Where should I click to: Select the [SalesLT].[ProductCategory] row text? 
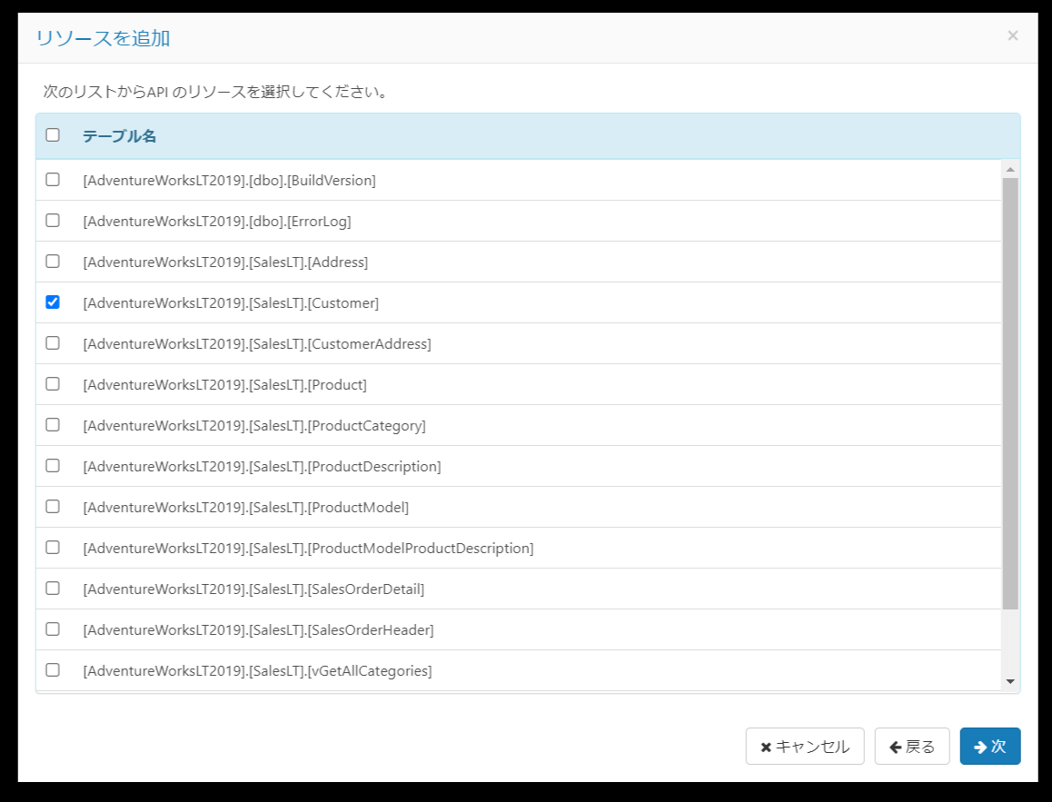coord(254,426)
